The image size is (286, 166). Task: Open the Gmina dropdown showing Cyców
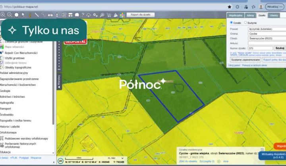(x=267, y=34)
